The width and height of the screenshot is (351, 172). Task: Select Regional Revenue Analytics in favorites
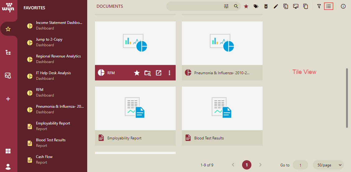point(58,56)
